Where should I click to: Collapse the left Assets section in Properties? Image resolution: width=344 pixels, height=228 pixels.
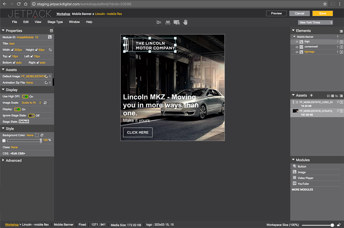pos(3,70)
